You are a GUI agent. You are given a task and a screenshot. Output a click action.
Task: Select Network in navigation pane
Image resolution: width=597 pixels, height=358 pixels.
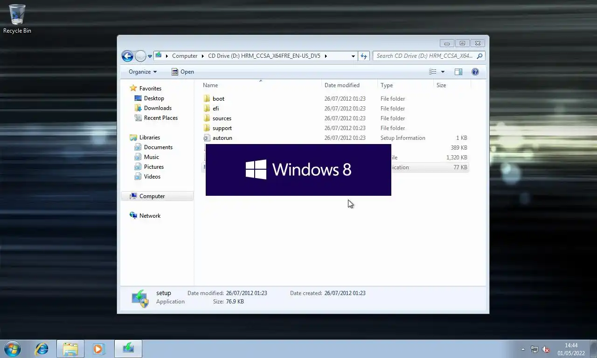click(x=150, y=216)
